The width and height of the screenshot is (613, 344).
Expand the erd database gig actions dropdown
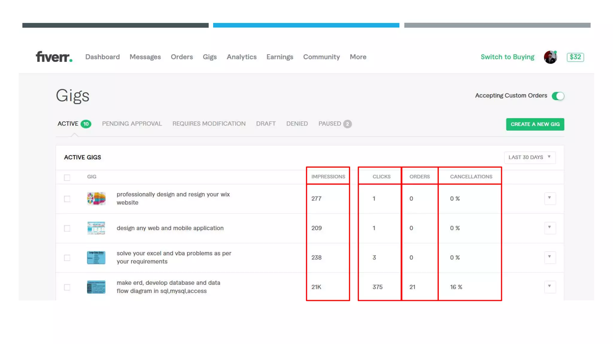[x=550, y=287]
